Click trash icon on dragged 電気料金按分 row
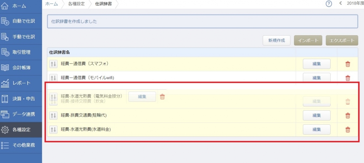 point(162,97)
